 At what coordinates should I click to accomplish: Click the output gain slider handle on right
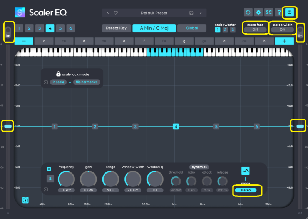[300, 126]
